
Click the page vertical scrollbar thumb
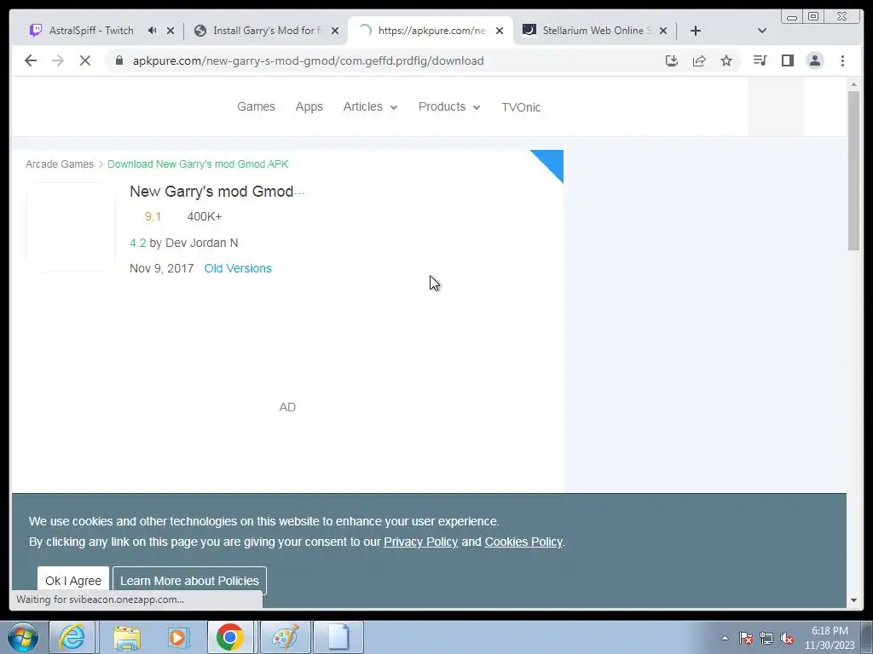(853, 170)
